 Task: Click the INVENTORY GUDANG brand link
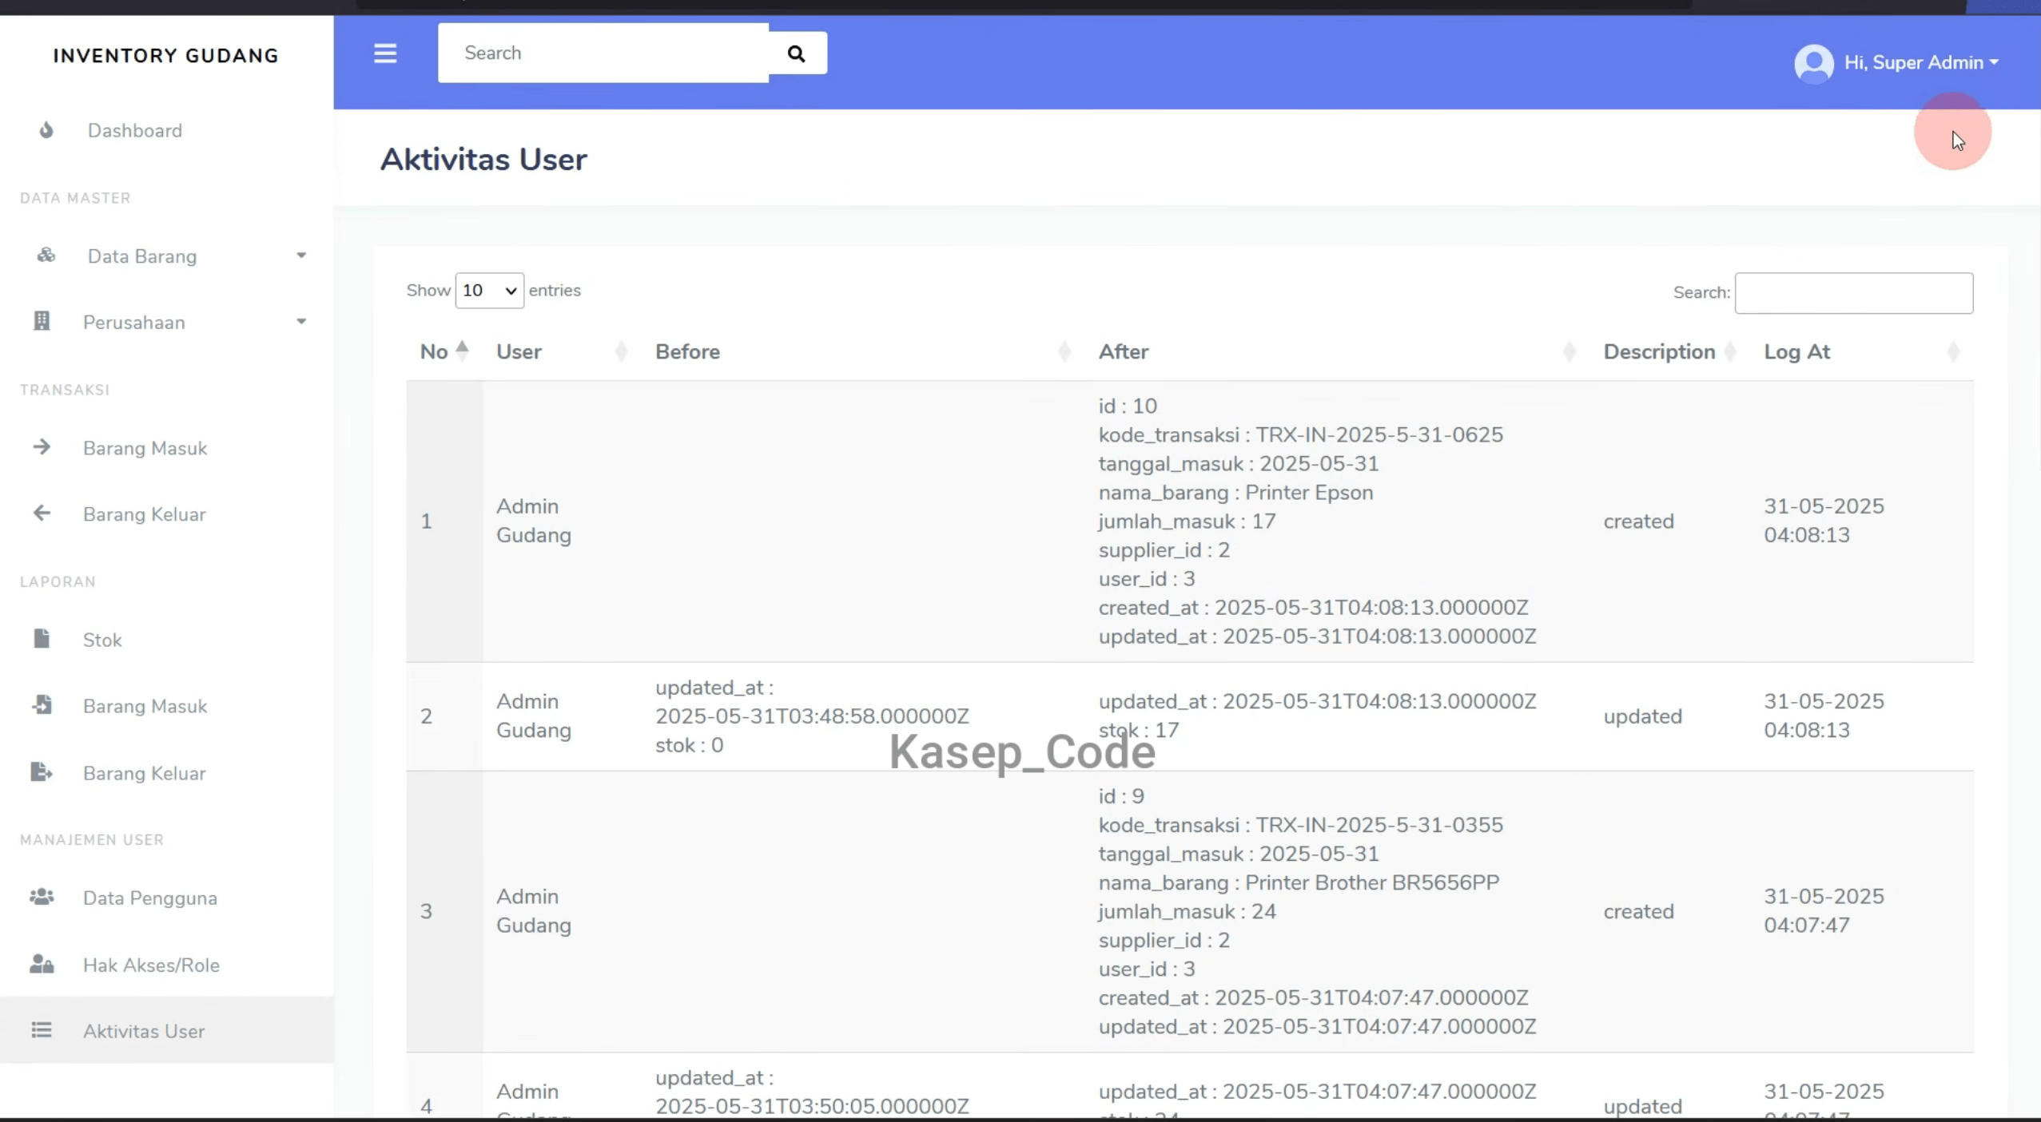point(166,55)
